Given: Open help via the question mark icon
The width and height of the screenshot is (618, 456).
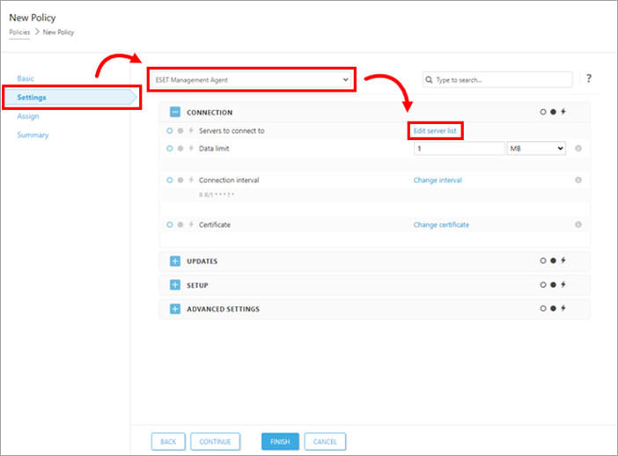Looking at the screenshot, I should click(589, 78).
